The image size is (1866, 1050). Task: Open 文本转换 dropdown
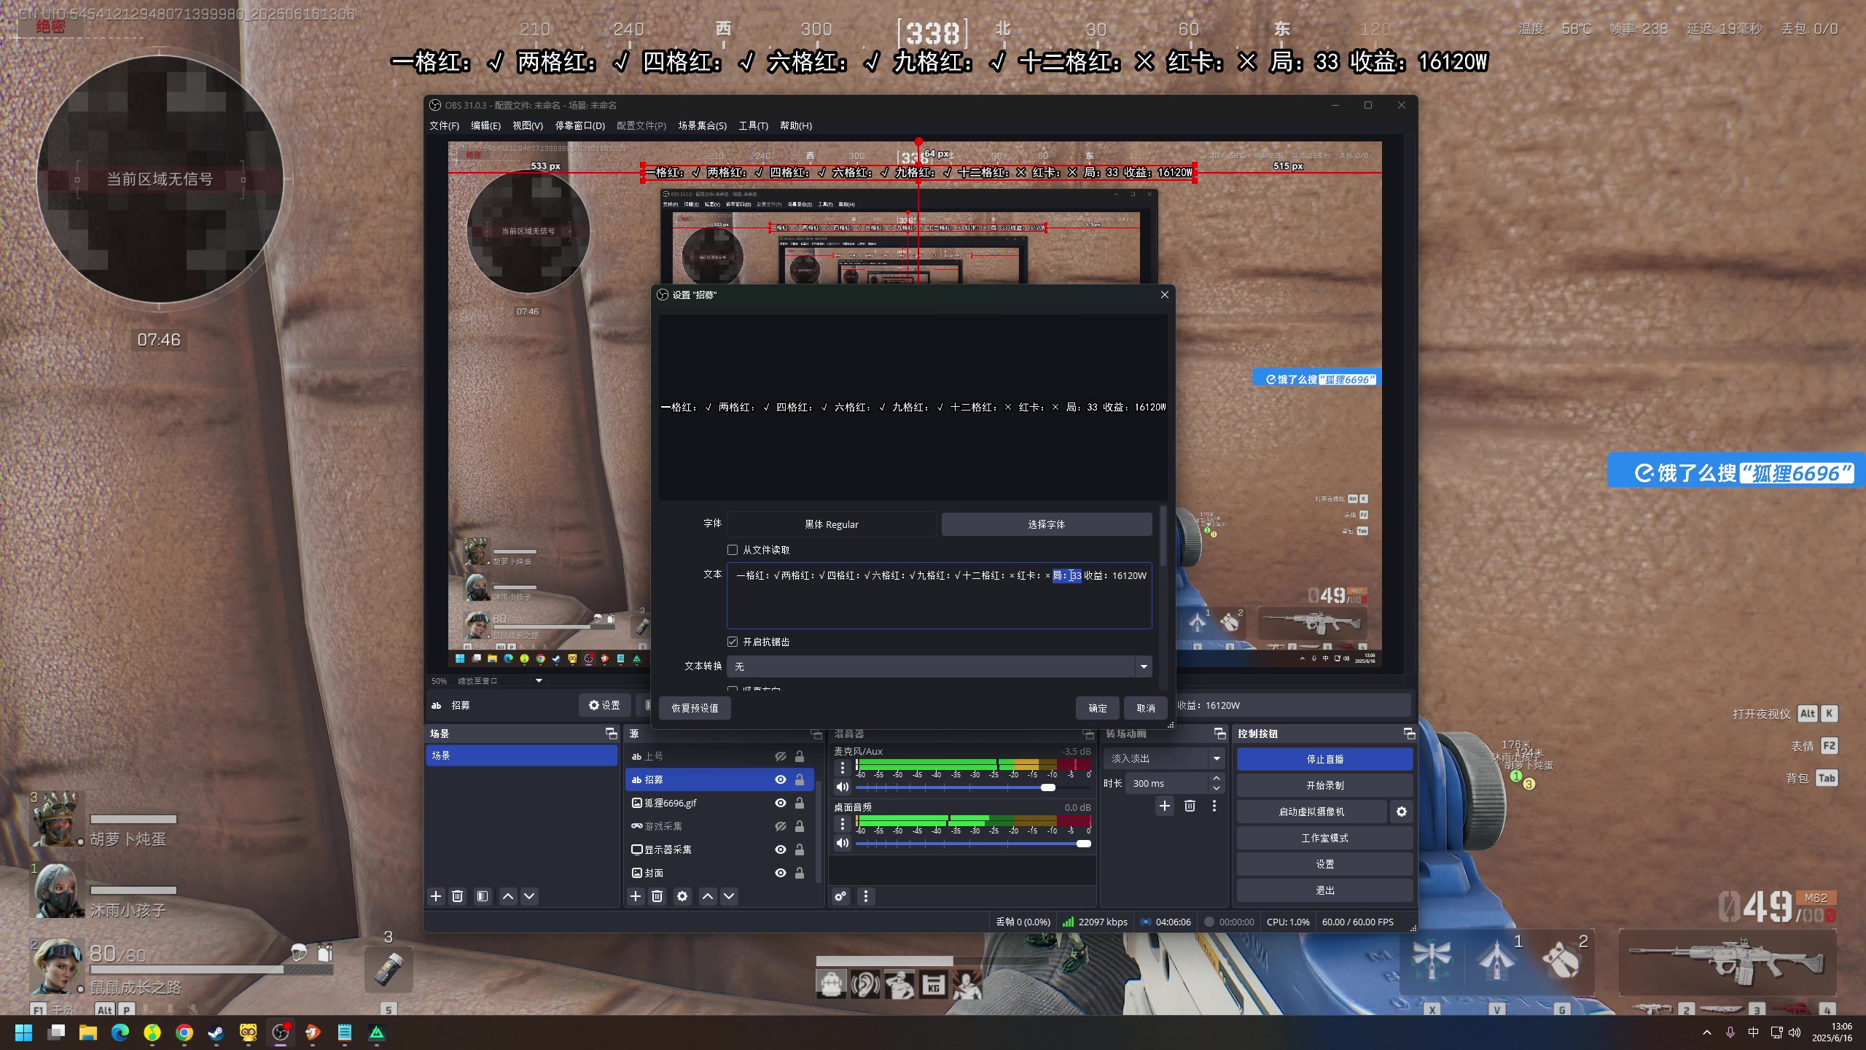pyautogui.click(x=939, y=666)
